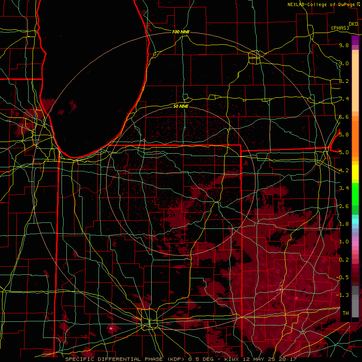The height and width of the screenshot is (362, 362).
Task: Click the yellow segment of the color bar
Action: point(355,172)
